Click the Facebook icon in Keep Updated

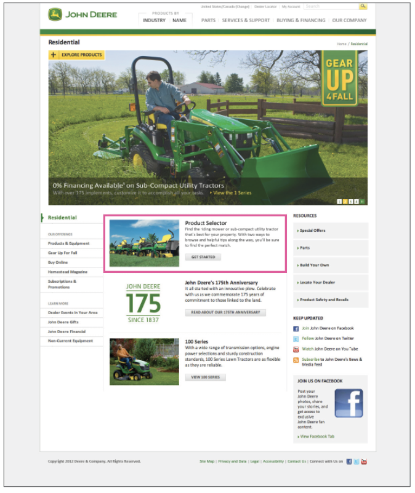pyautogui.click(x=296, y=328)
